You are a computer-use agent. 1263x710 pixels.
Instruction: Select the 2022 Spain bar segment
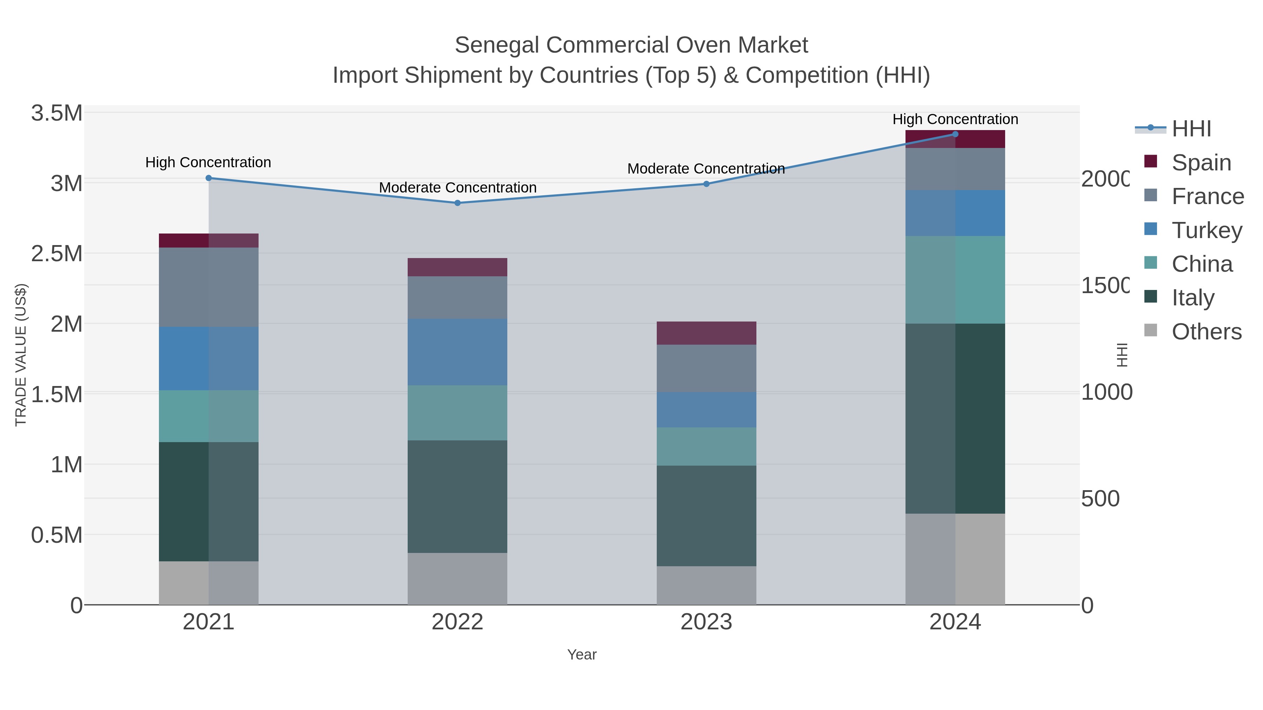pyautogui.click(x=457, y=267)
